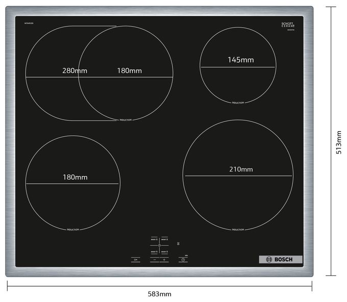Screen dimensions: 347x302
Task: Click the 180mm label in the top cooking zone
Action: click(x=130, y=70)
